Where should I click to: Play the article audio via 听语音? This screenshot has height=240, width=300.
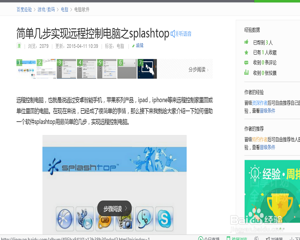pos(181,34)
